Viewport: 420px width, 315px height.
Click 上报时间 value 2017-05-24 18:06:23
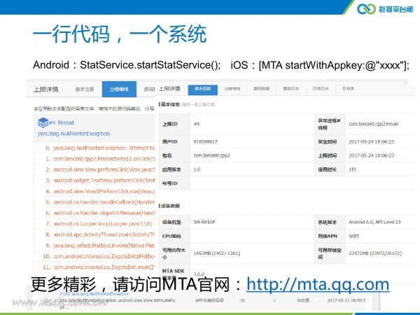click(x=372, y=155)
